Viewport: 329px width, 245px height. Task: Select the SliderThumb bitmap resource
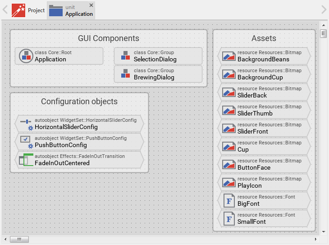pyautogui.click(x=264, y=110)
